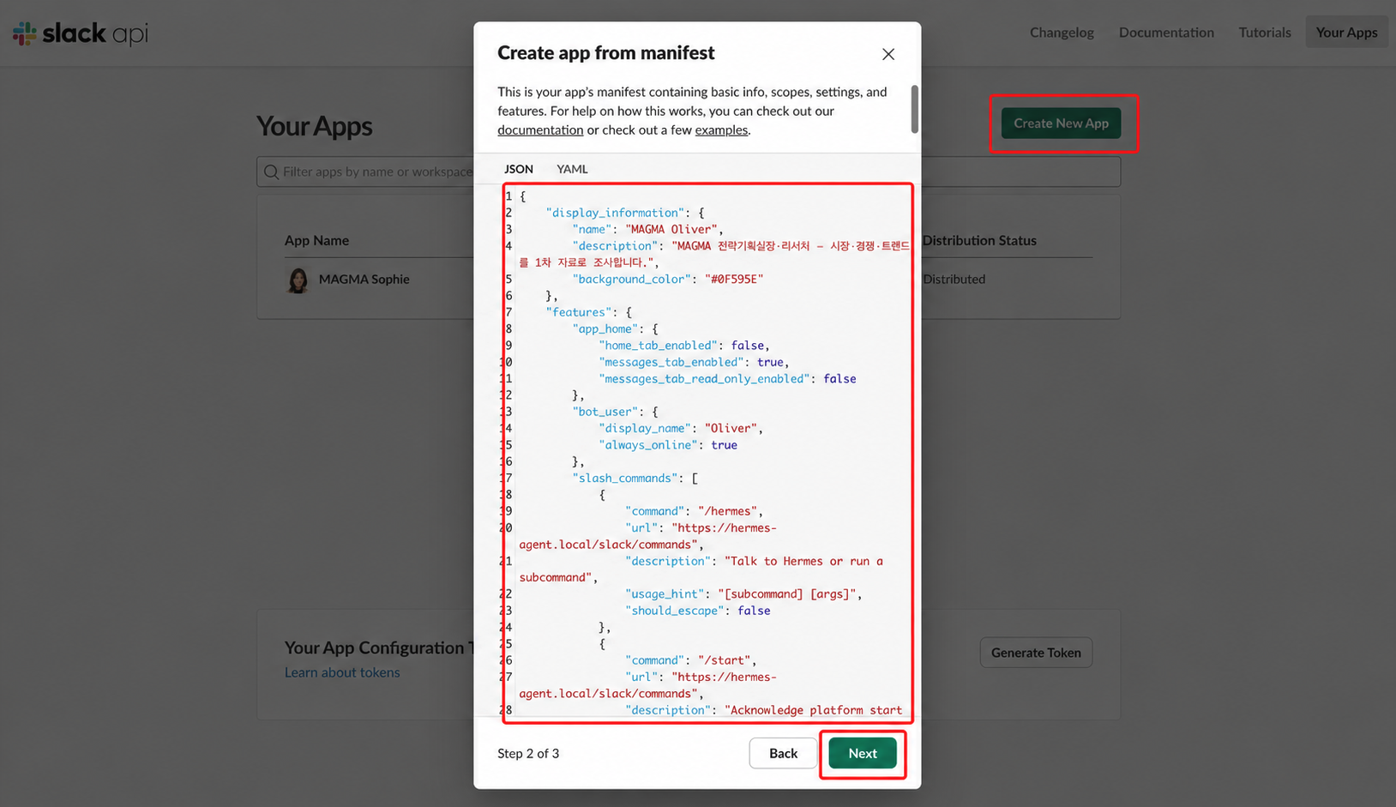Click the "messages_tab_read_only_enabled" key
Image resolution: width=1396 pixels, height=807 pixels.
click(x=704, y=378)
